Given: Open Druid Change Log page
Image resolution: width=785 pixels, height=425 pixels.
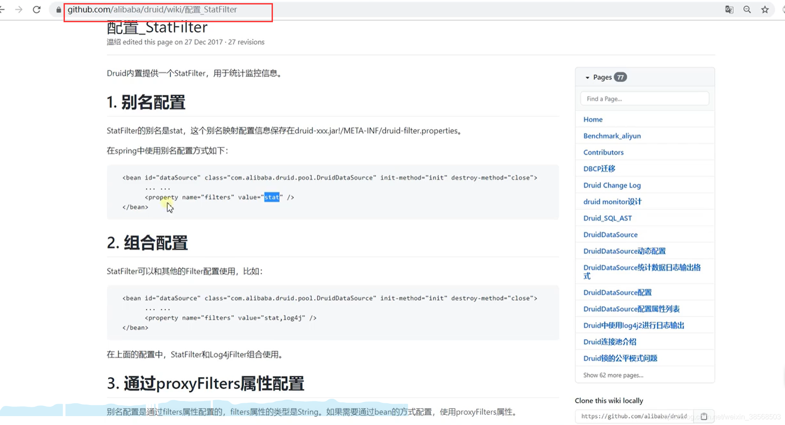Looking at the screenshot, I should pos(612,185).
